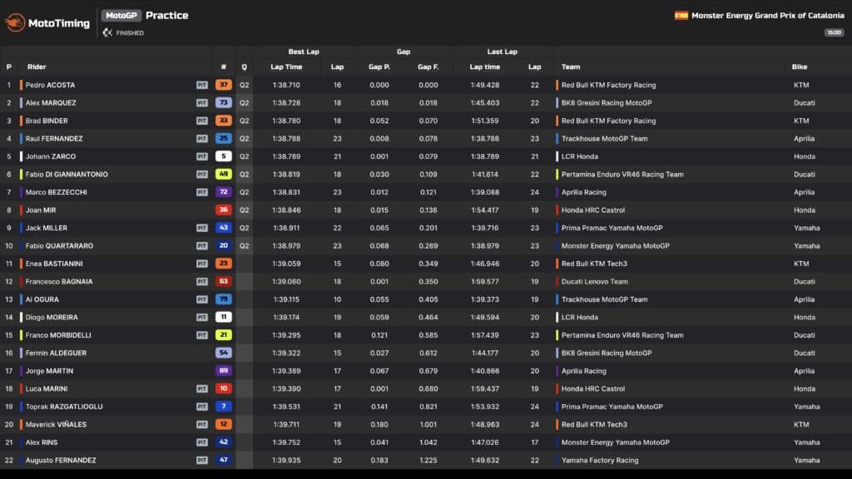Click BK8 Gresini Racing MotoGP in Marquez's row
The image size is (852, 479).
click(x=607, y=103)
